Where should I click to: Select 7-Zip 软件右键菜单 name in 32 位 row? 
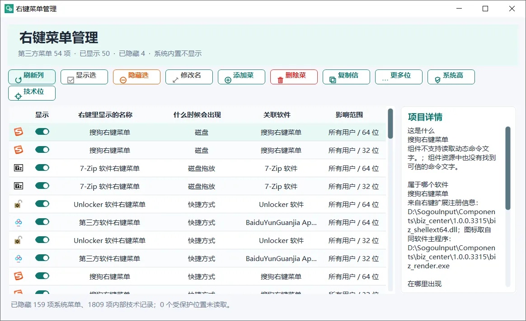110,187
